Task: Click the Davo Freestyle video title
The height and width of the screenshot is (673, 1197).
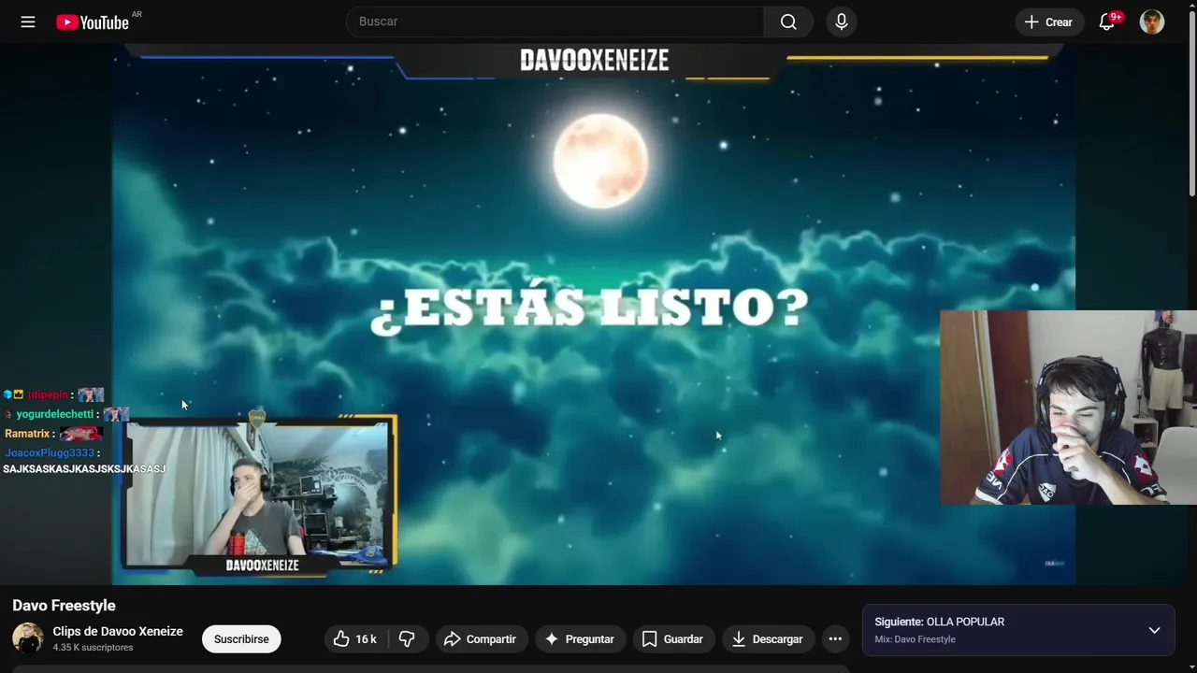Action: point(64,606)
